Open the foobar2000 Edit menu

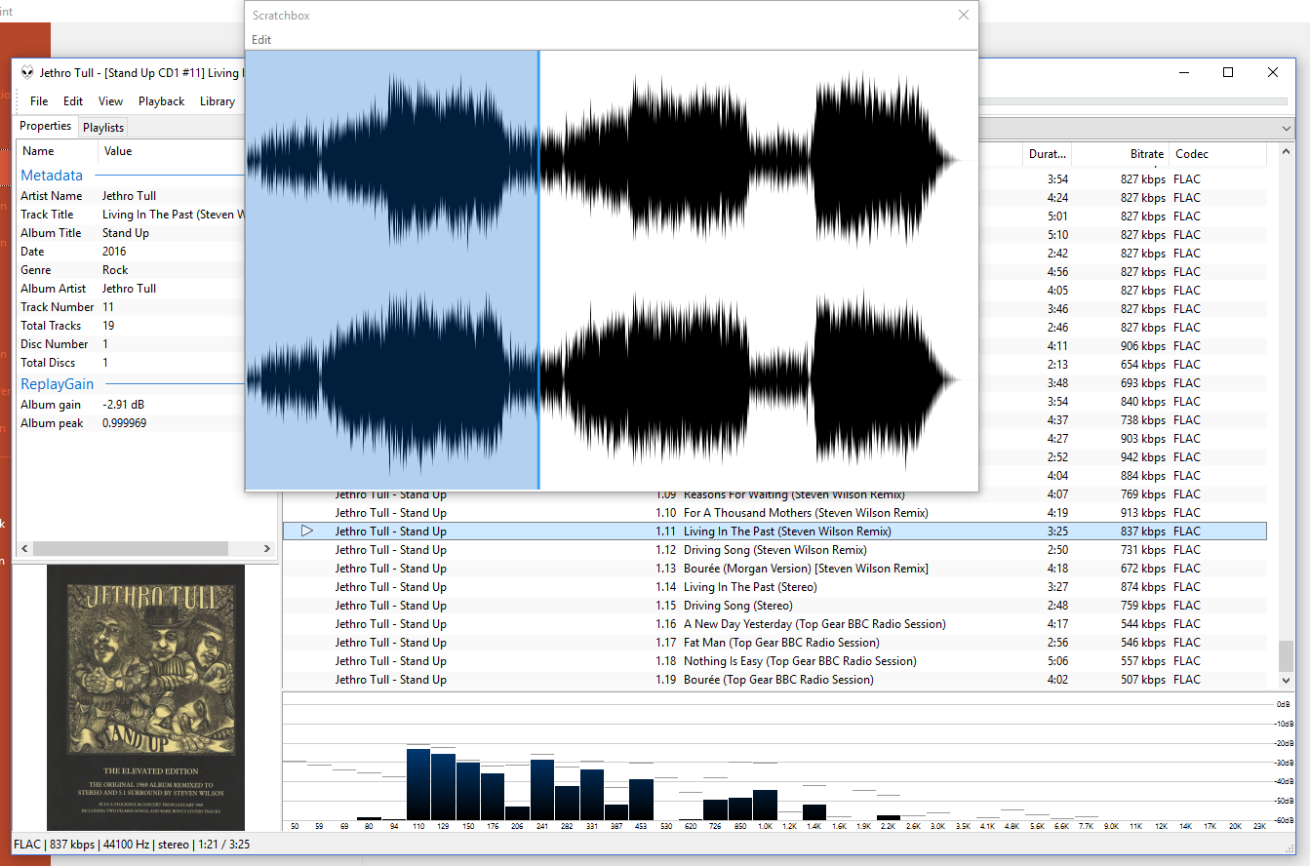click(73, 101)
